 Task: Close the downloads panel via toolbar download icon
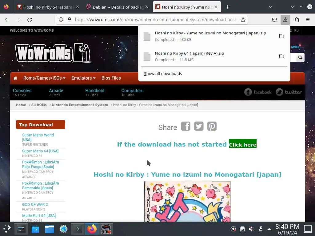[285, 20]
